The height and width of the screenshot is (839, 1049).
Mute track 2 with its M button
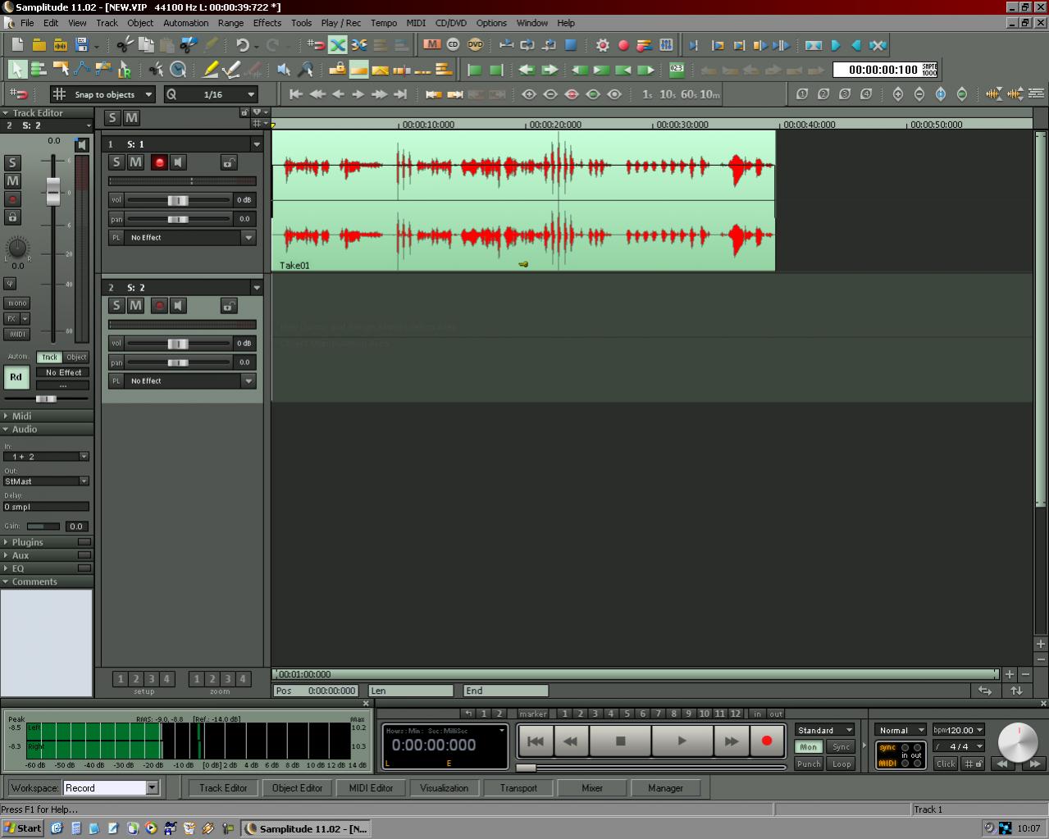point(136,306)
